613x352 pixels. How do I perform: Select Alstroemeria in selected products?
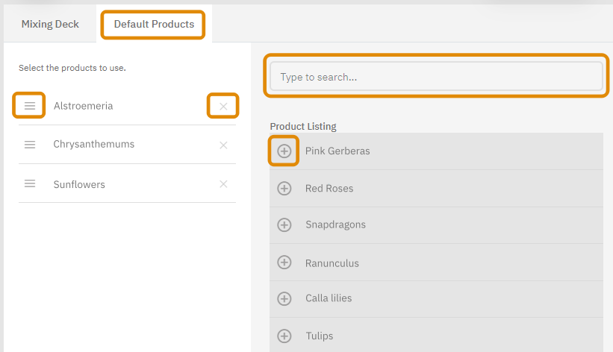coord(84,106)
